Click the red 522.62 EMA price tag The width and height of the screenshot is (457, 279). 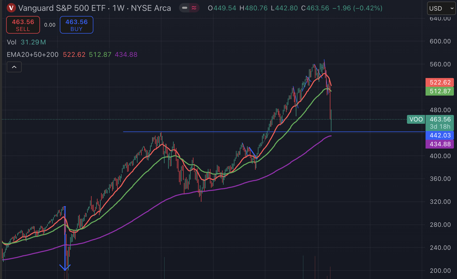(440, 82)
